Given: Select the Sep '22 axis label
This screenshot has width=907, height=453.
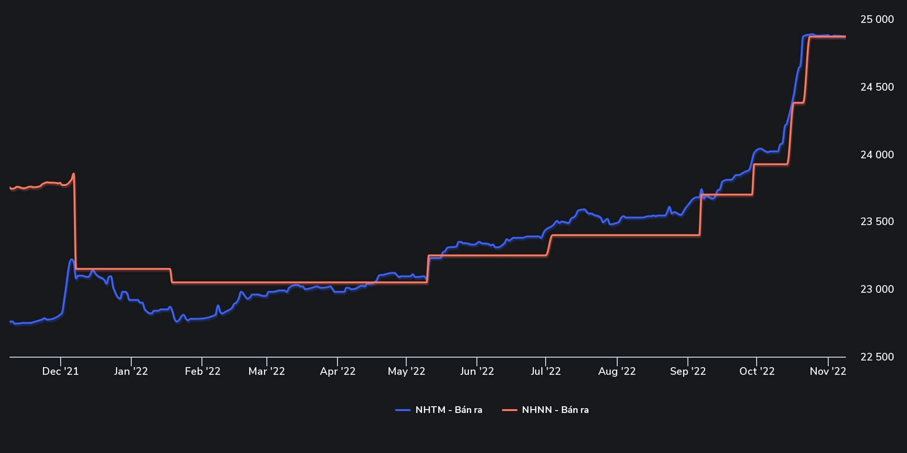Looking at the screenshot, I should coord(688,371).
